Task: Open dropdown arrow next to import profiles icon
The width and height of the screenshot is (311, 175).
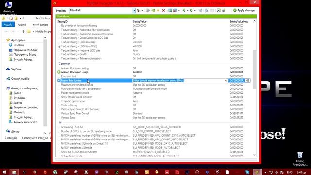Action: click(195, 10)
